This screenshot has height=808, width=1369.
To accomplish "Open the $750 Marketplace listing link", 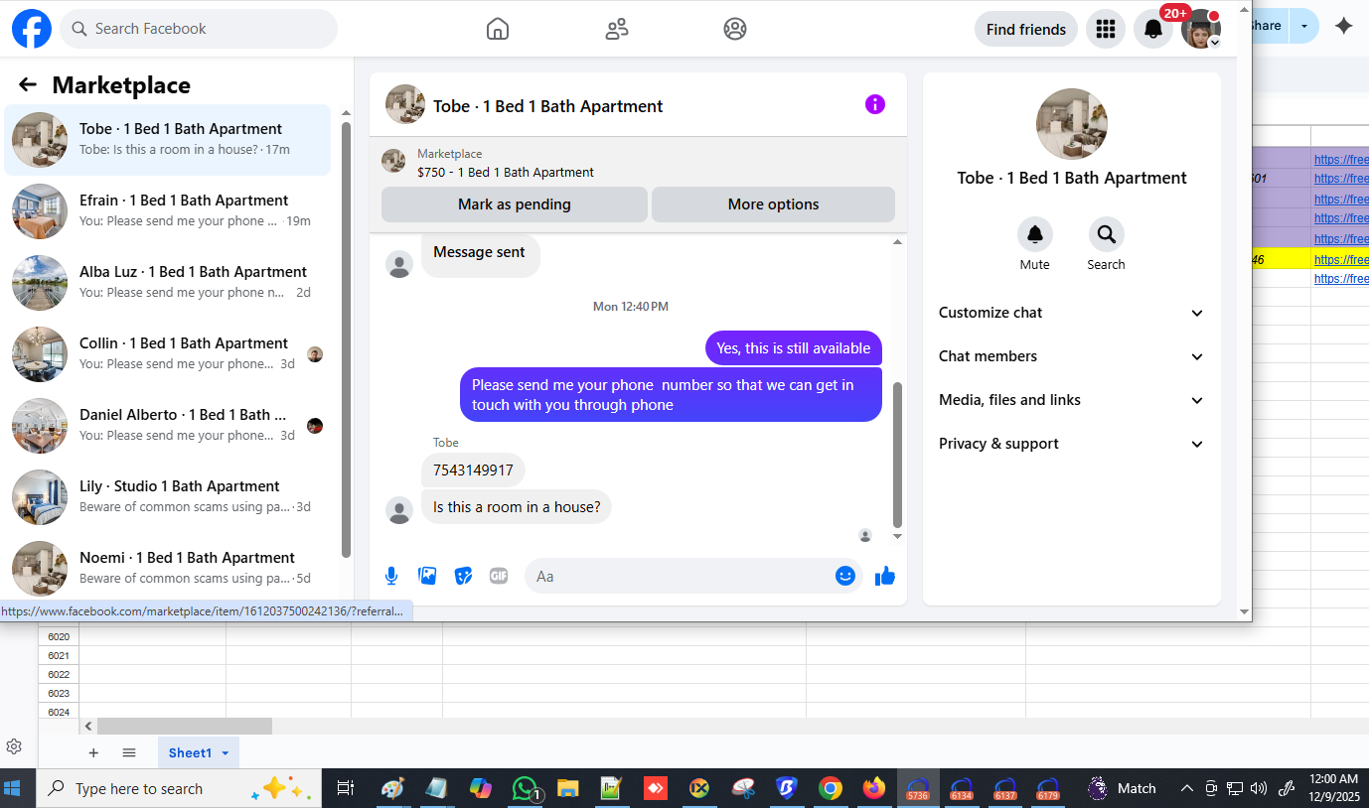I will [x=506, y=172].
